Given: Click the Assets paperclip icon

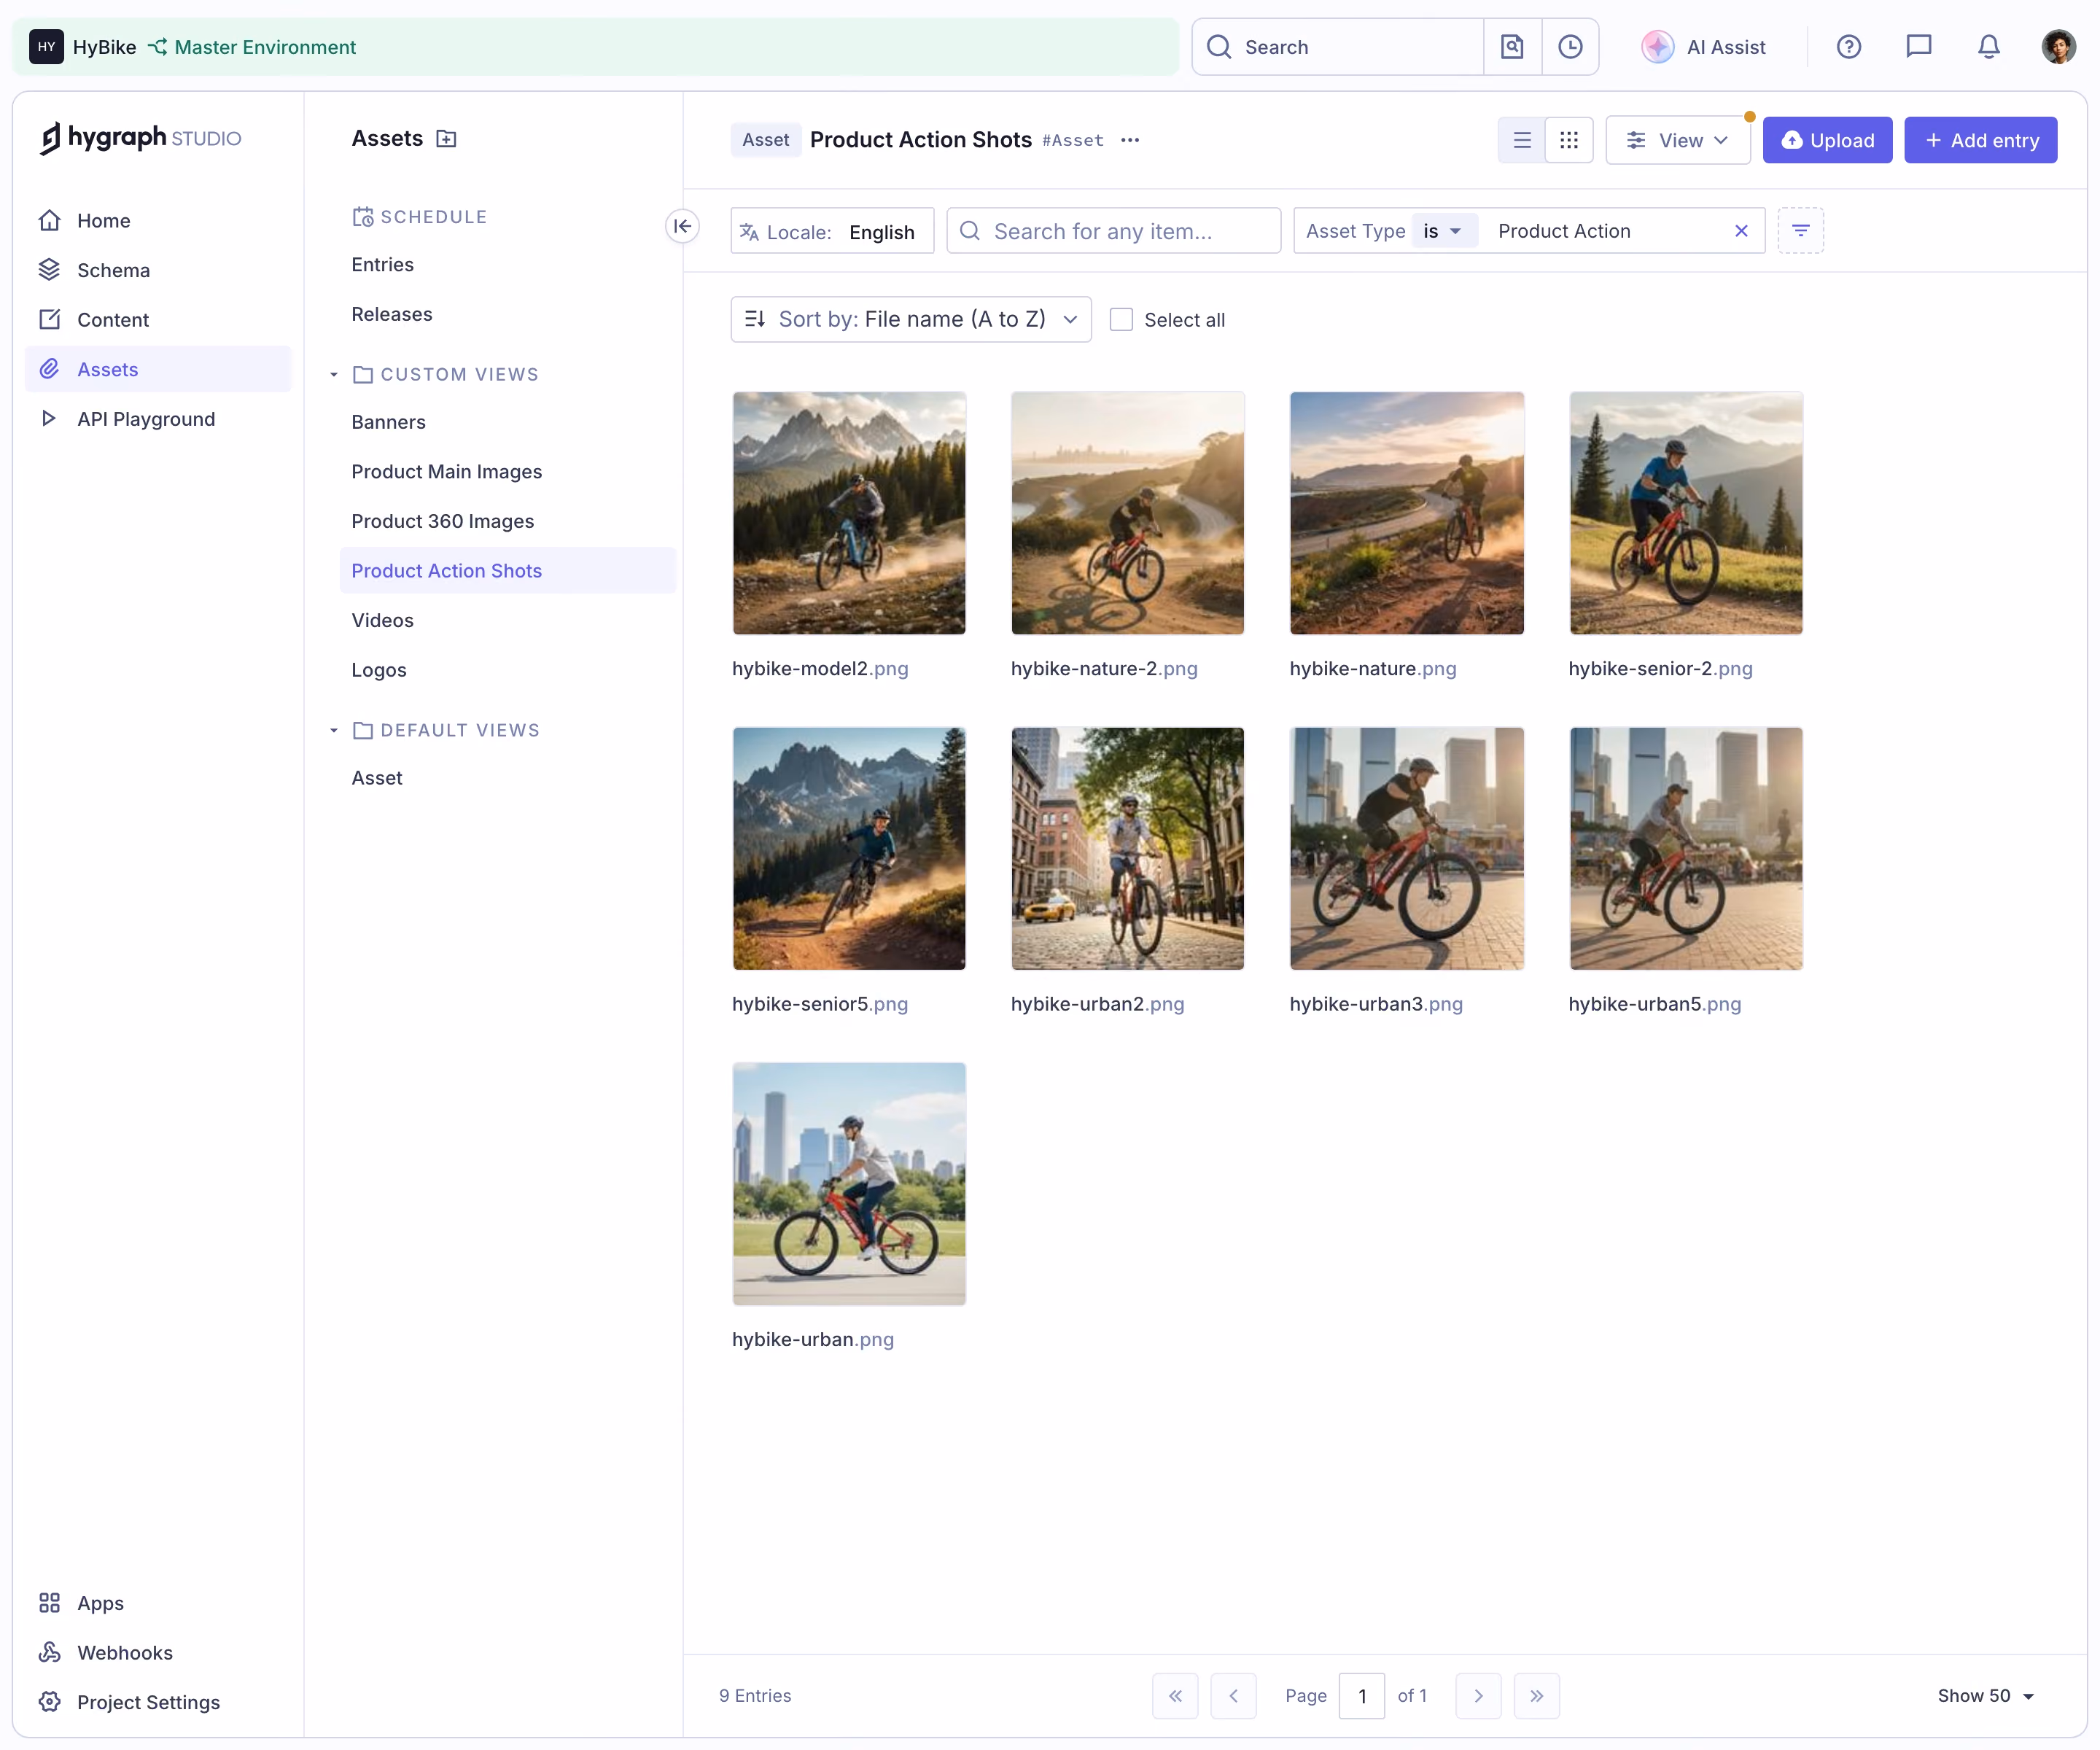Looking at the screenshot, I should (x=49, y=369).
